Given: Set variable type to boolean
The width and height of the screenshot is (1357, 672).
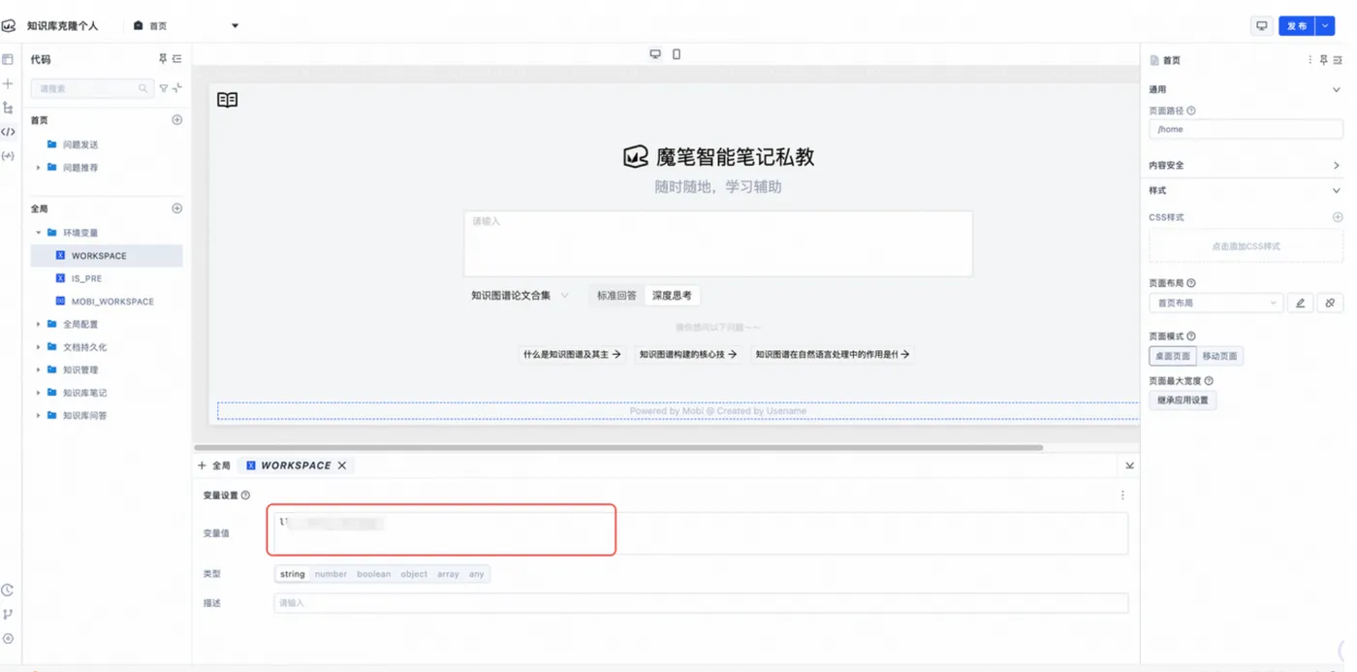Looking at the screenshot, I should tap(374, 574).
